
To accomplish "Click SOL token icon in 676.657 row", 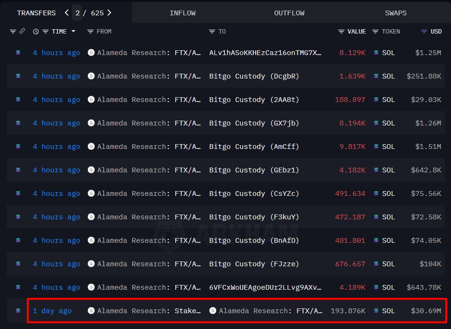I will tap(376, 264).
